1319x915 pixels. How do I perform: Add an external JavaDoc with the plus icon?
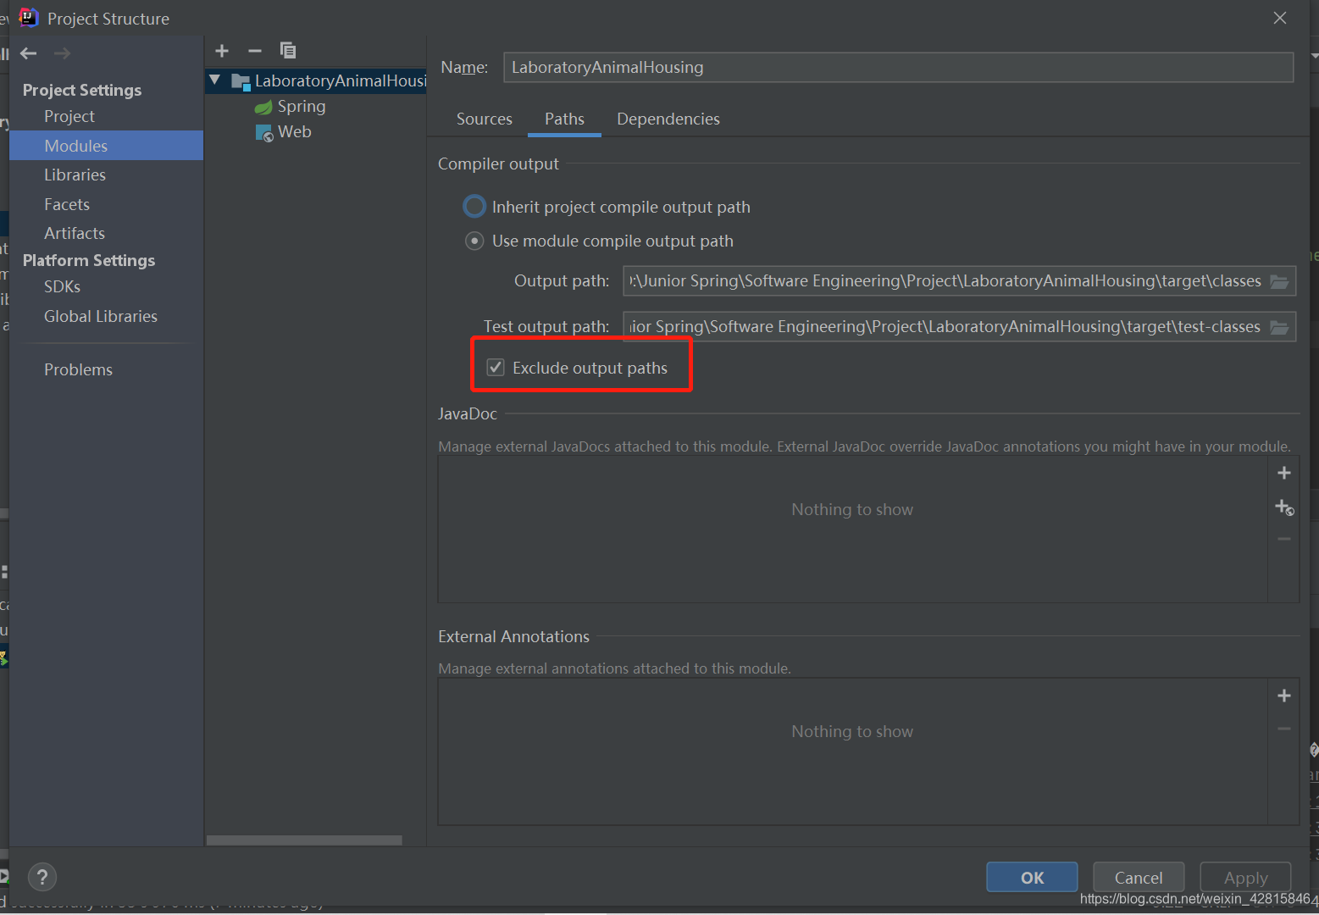(1283, 473)
